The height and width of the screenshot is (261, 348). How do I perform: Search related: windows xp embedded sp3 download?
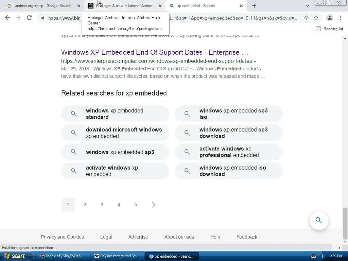(229, 133)
